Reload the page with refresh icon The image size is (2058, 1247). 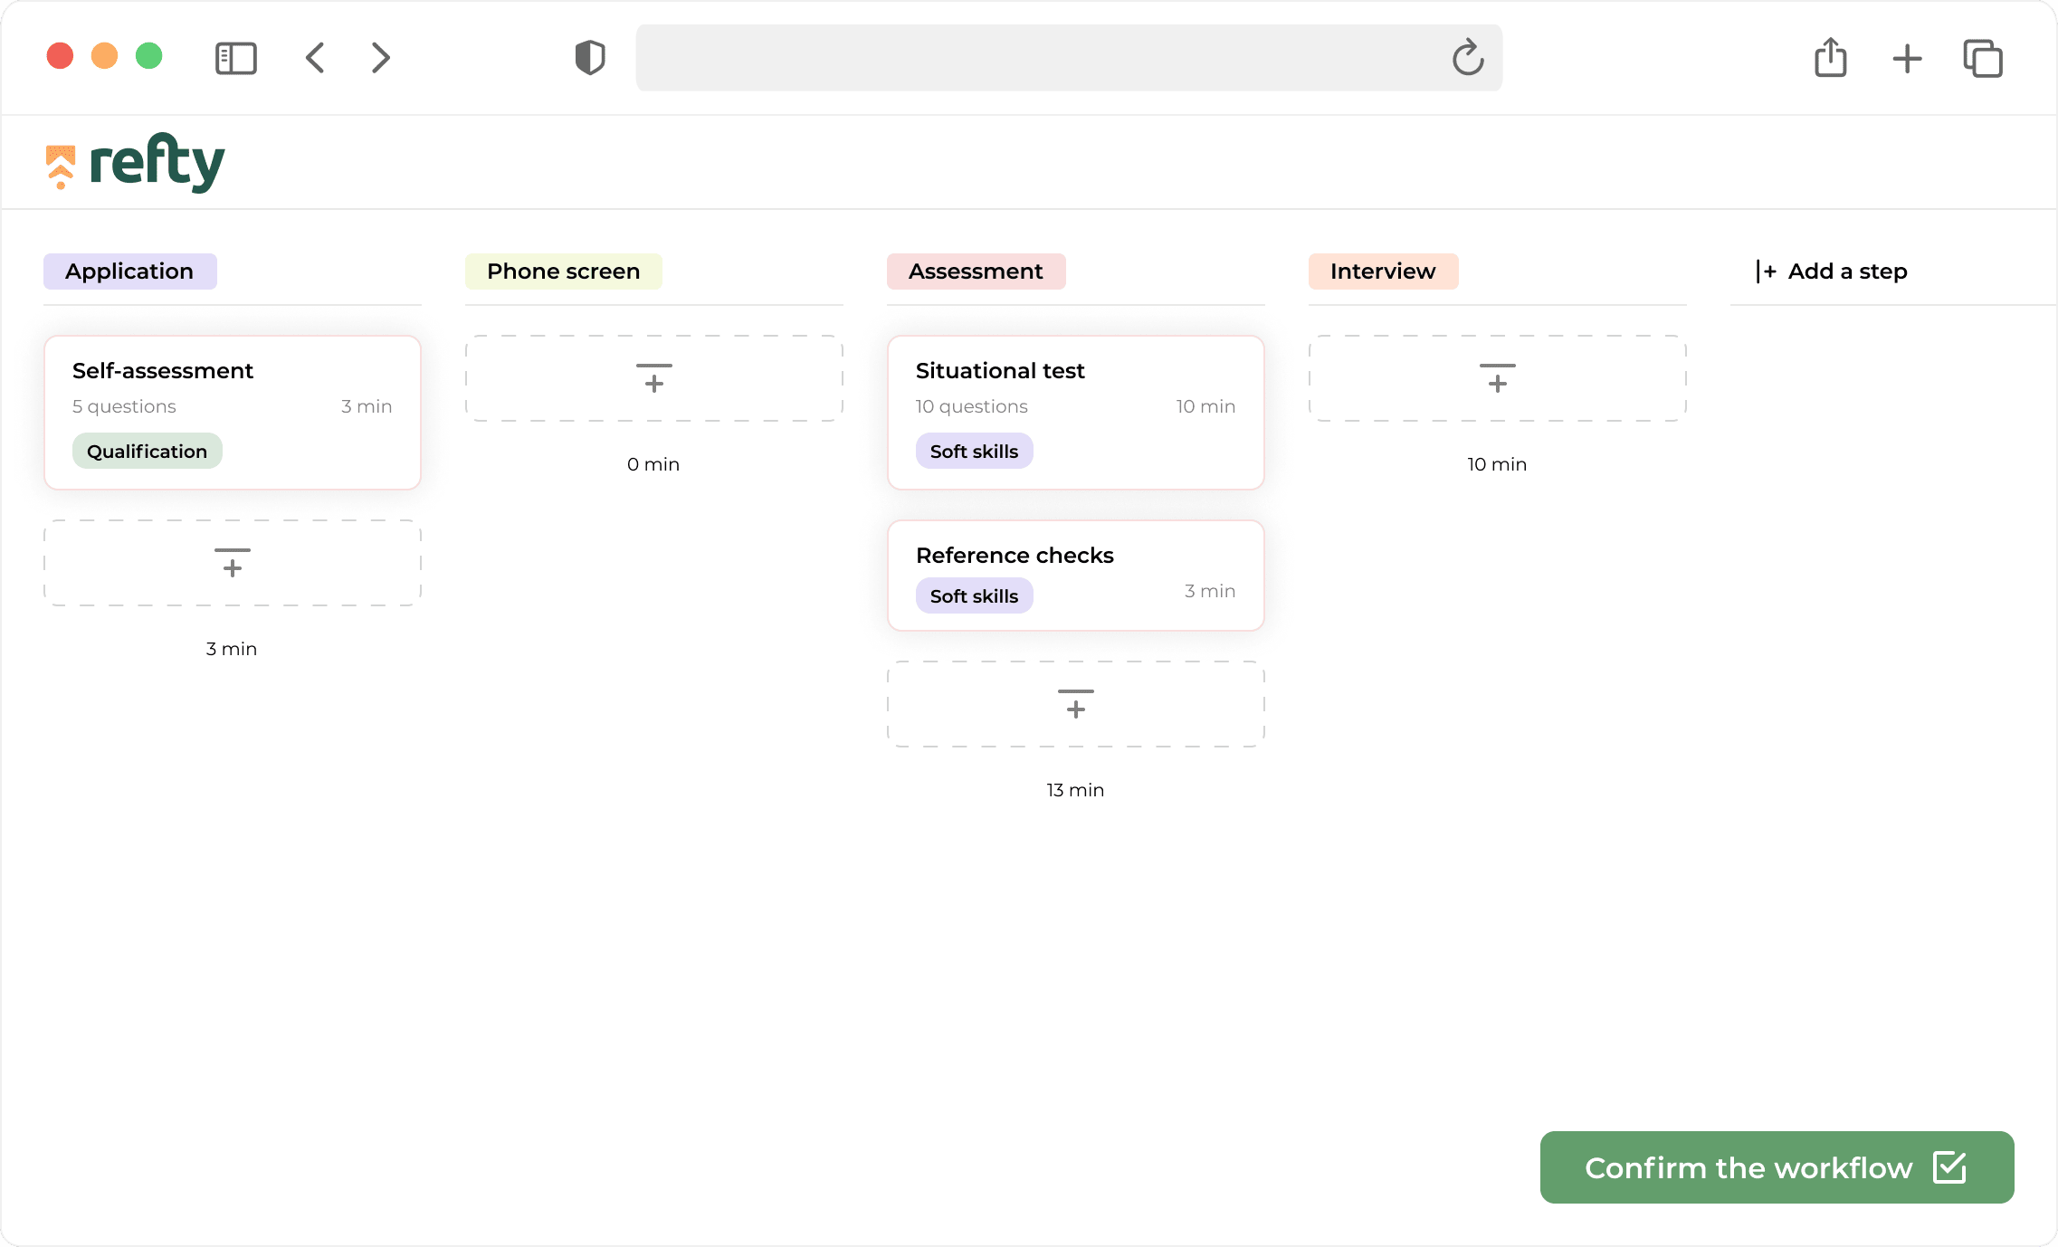[1468, 58]
